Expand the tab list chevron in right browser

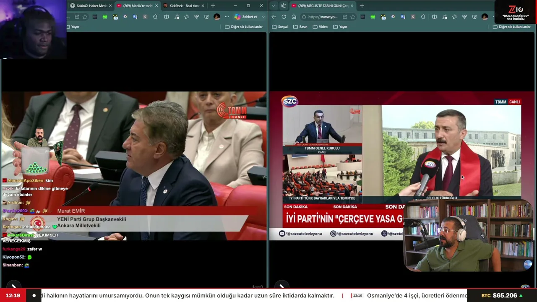click(x=274, y=6)
